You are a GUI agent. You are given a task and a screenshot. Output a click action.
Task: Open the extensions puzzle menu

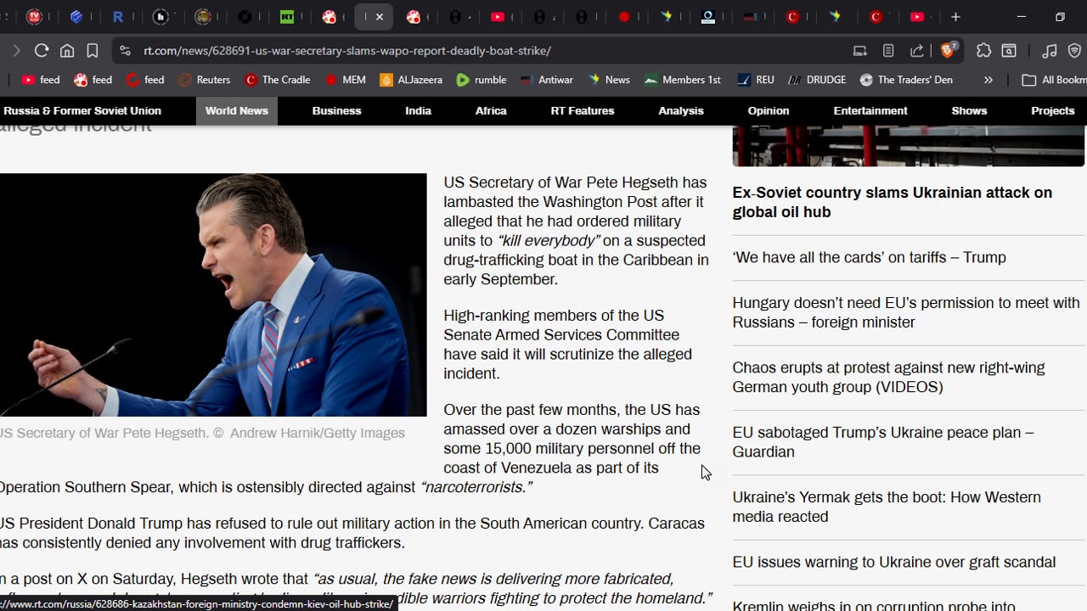tap(983, 51)
